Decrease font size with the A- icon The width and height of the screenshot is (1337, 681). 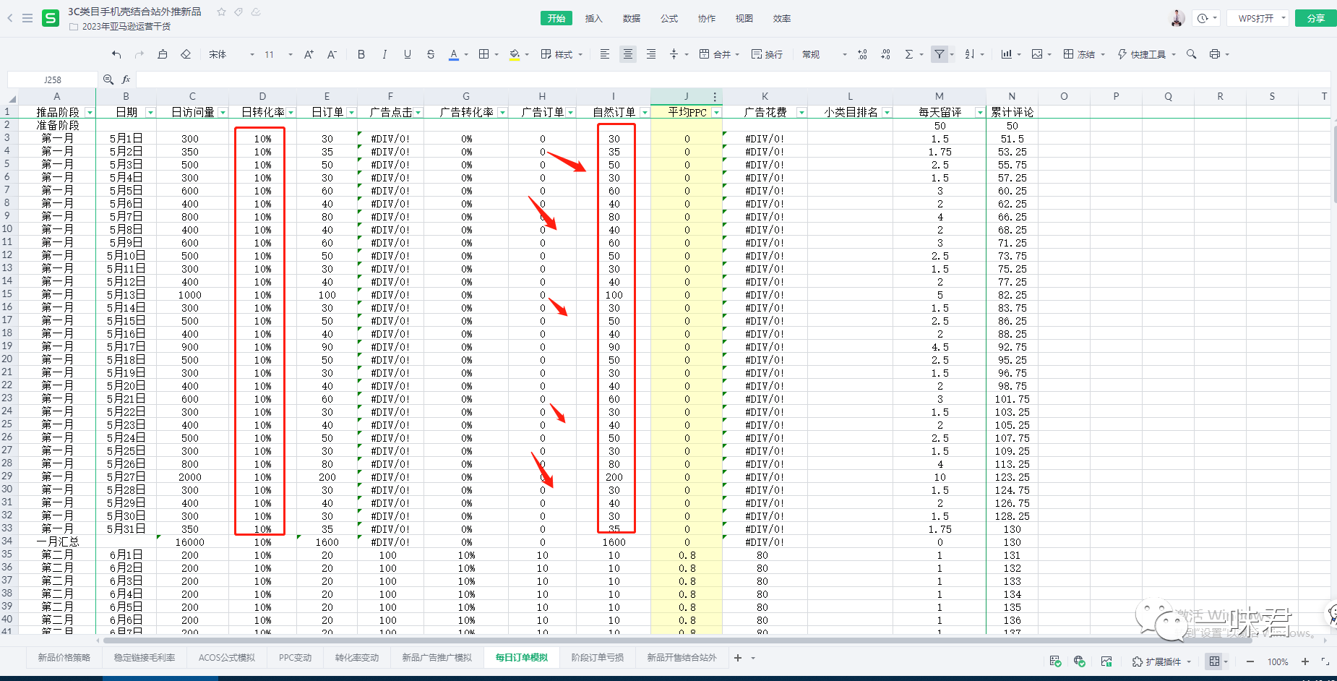(332, 54)
